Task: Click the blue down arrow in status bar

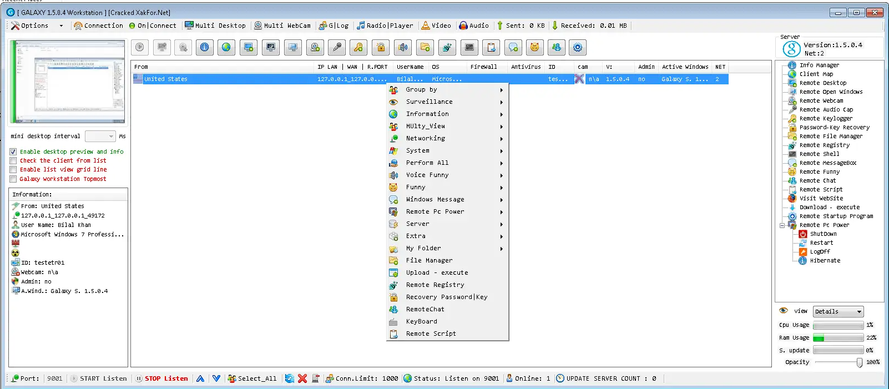Action: coord(216,378)
